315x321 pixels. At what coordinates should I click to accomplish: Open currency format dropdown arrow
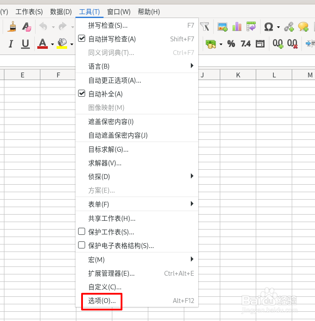coord(221,44)
